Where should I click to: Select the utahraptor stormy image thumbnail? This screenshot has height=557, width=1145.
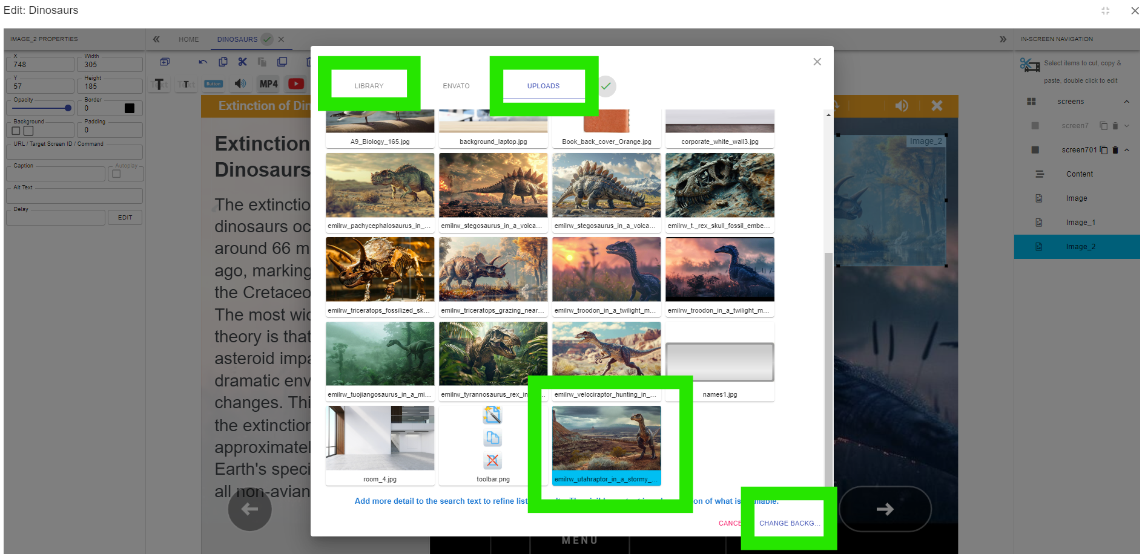[x=606, y=446]
